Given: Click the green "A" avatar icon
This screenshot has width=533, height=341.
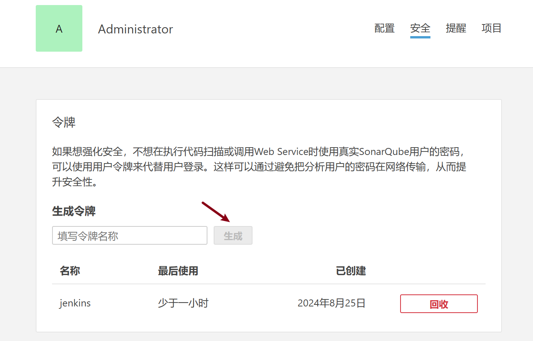Looking at the screenshot, I should pos(59,28).
